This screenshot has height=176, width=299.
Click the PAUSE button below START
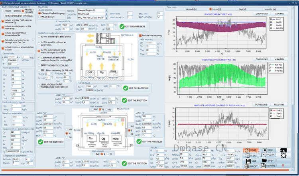[251, 155]
